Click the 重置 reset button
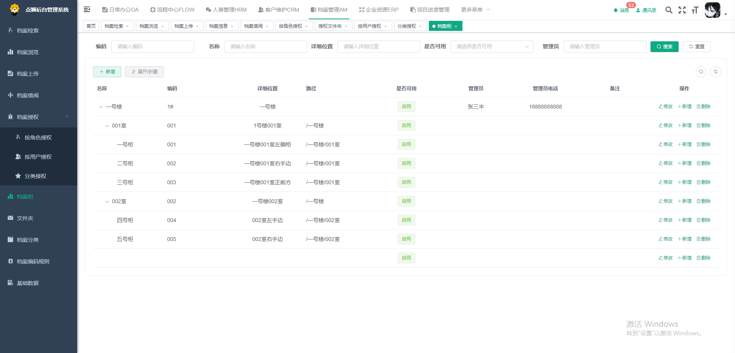 click(x=696, y=47)
